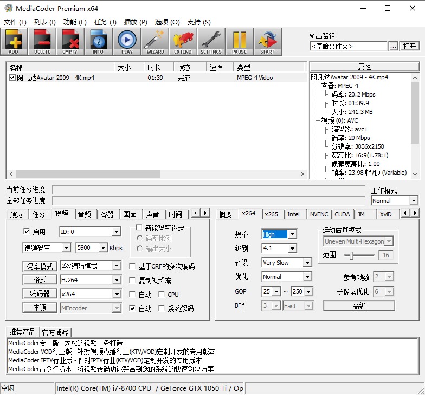
Task: Click the 范围 motion estimation slider
Action: 359,255
